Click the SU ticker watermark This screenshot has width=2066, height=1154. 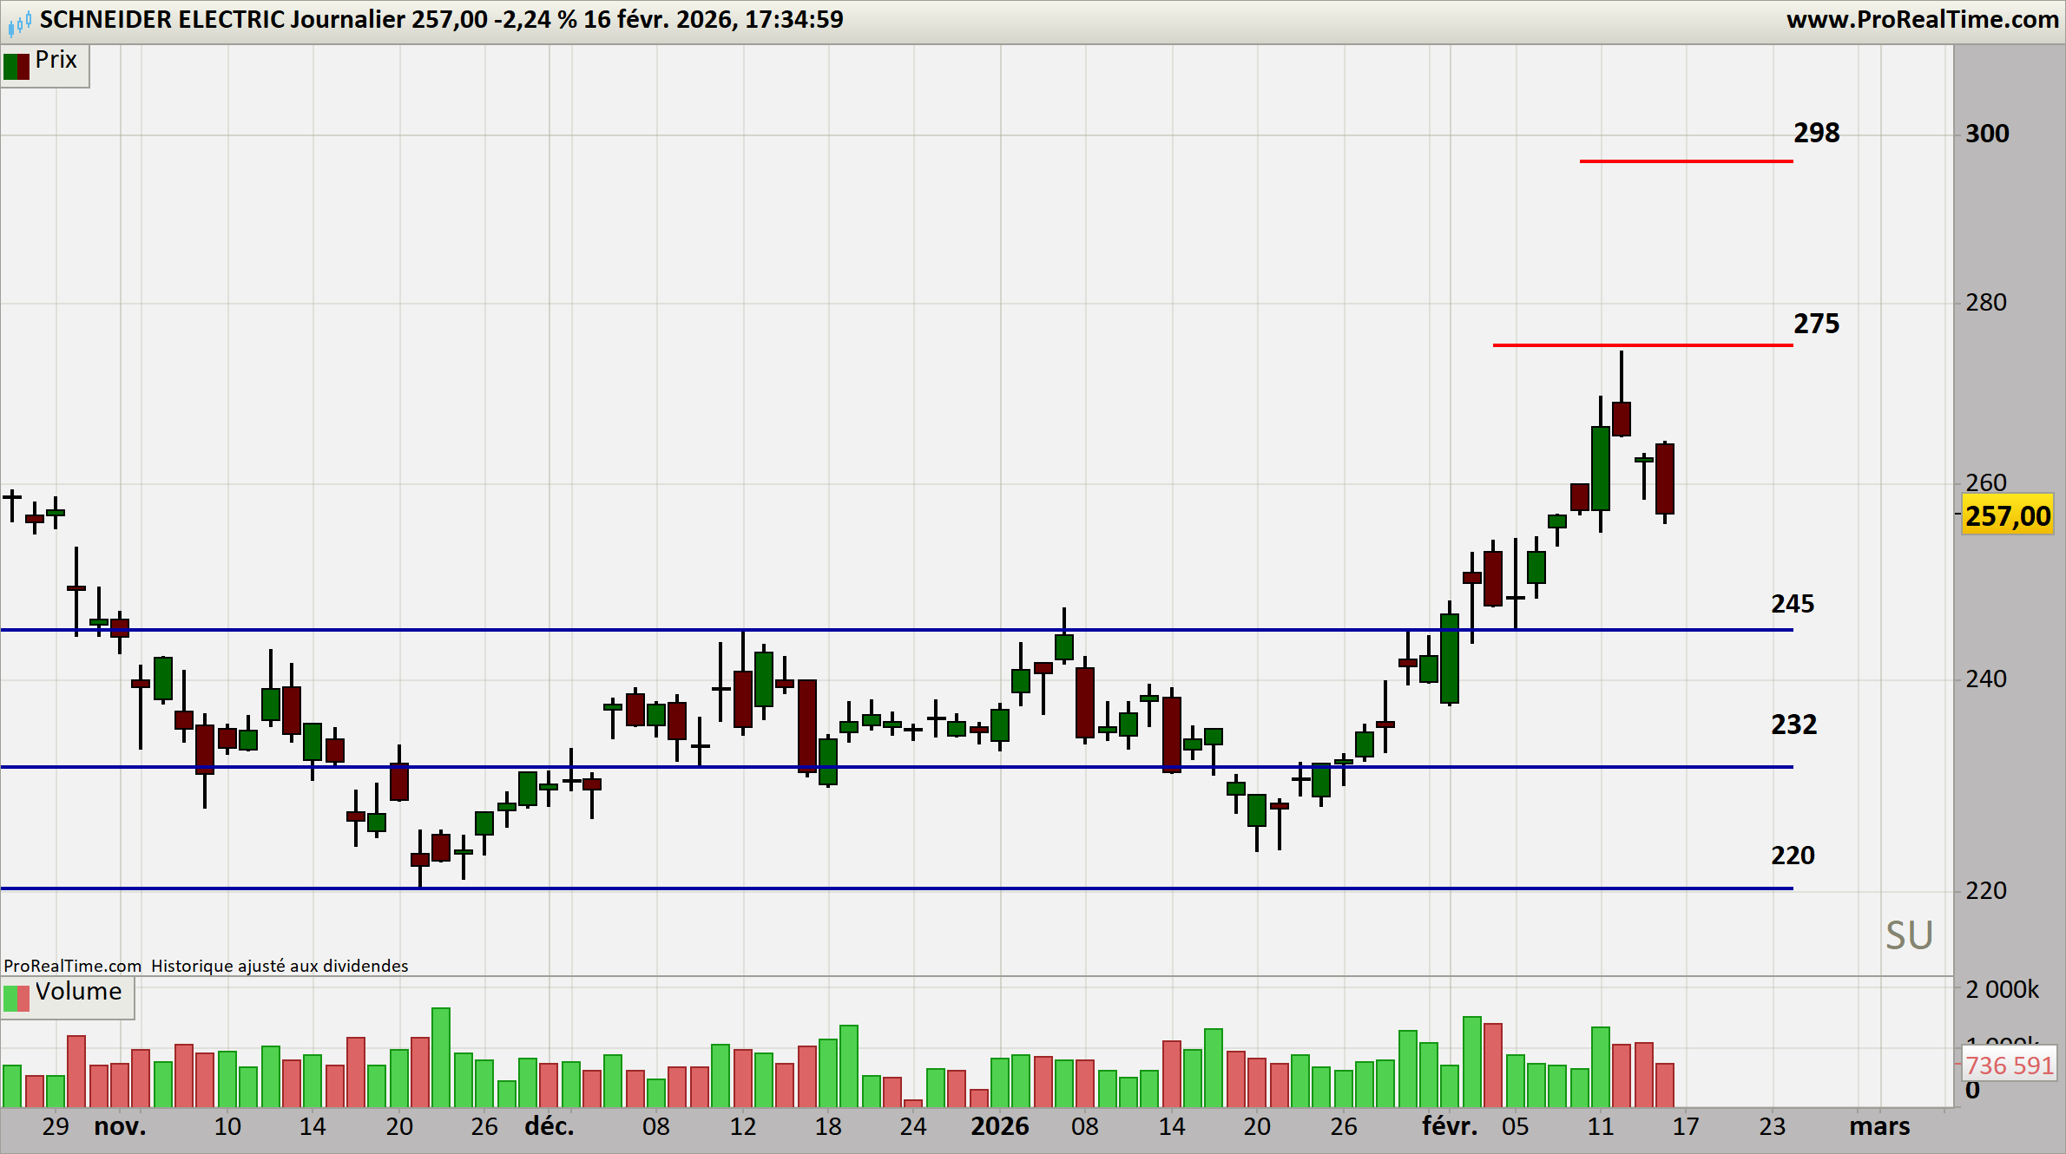click(1909, 935)
